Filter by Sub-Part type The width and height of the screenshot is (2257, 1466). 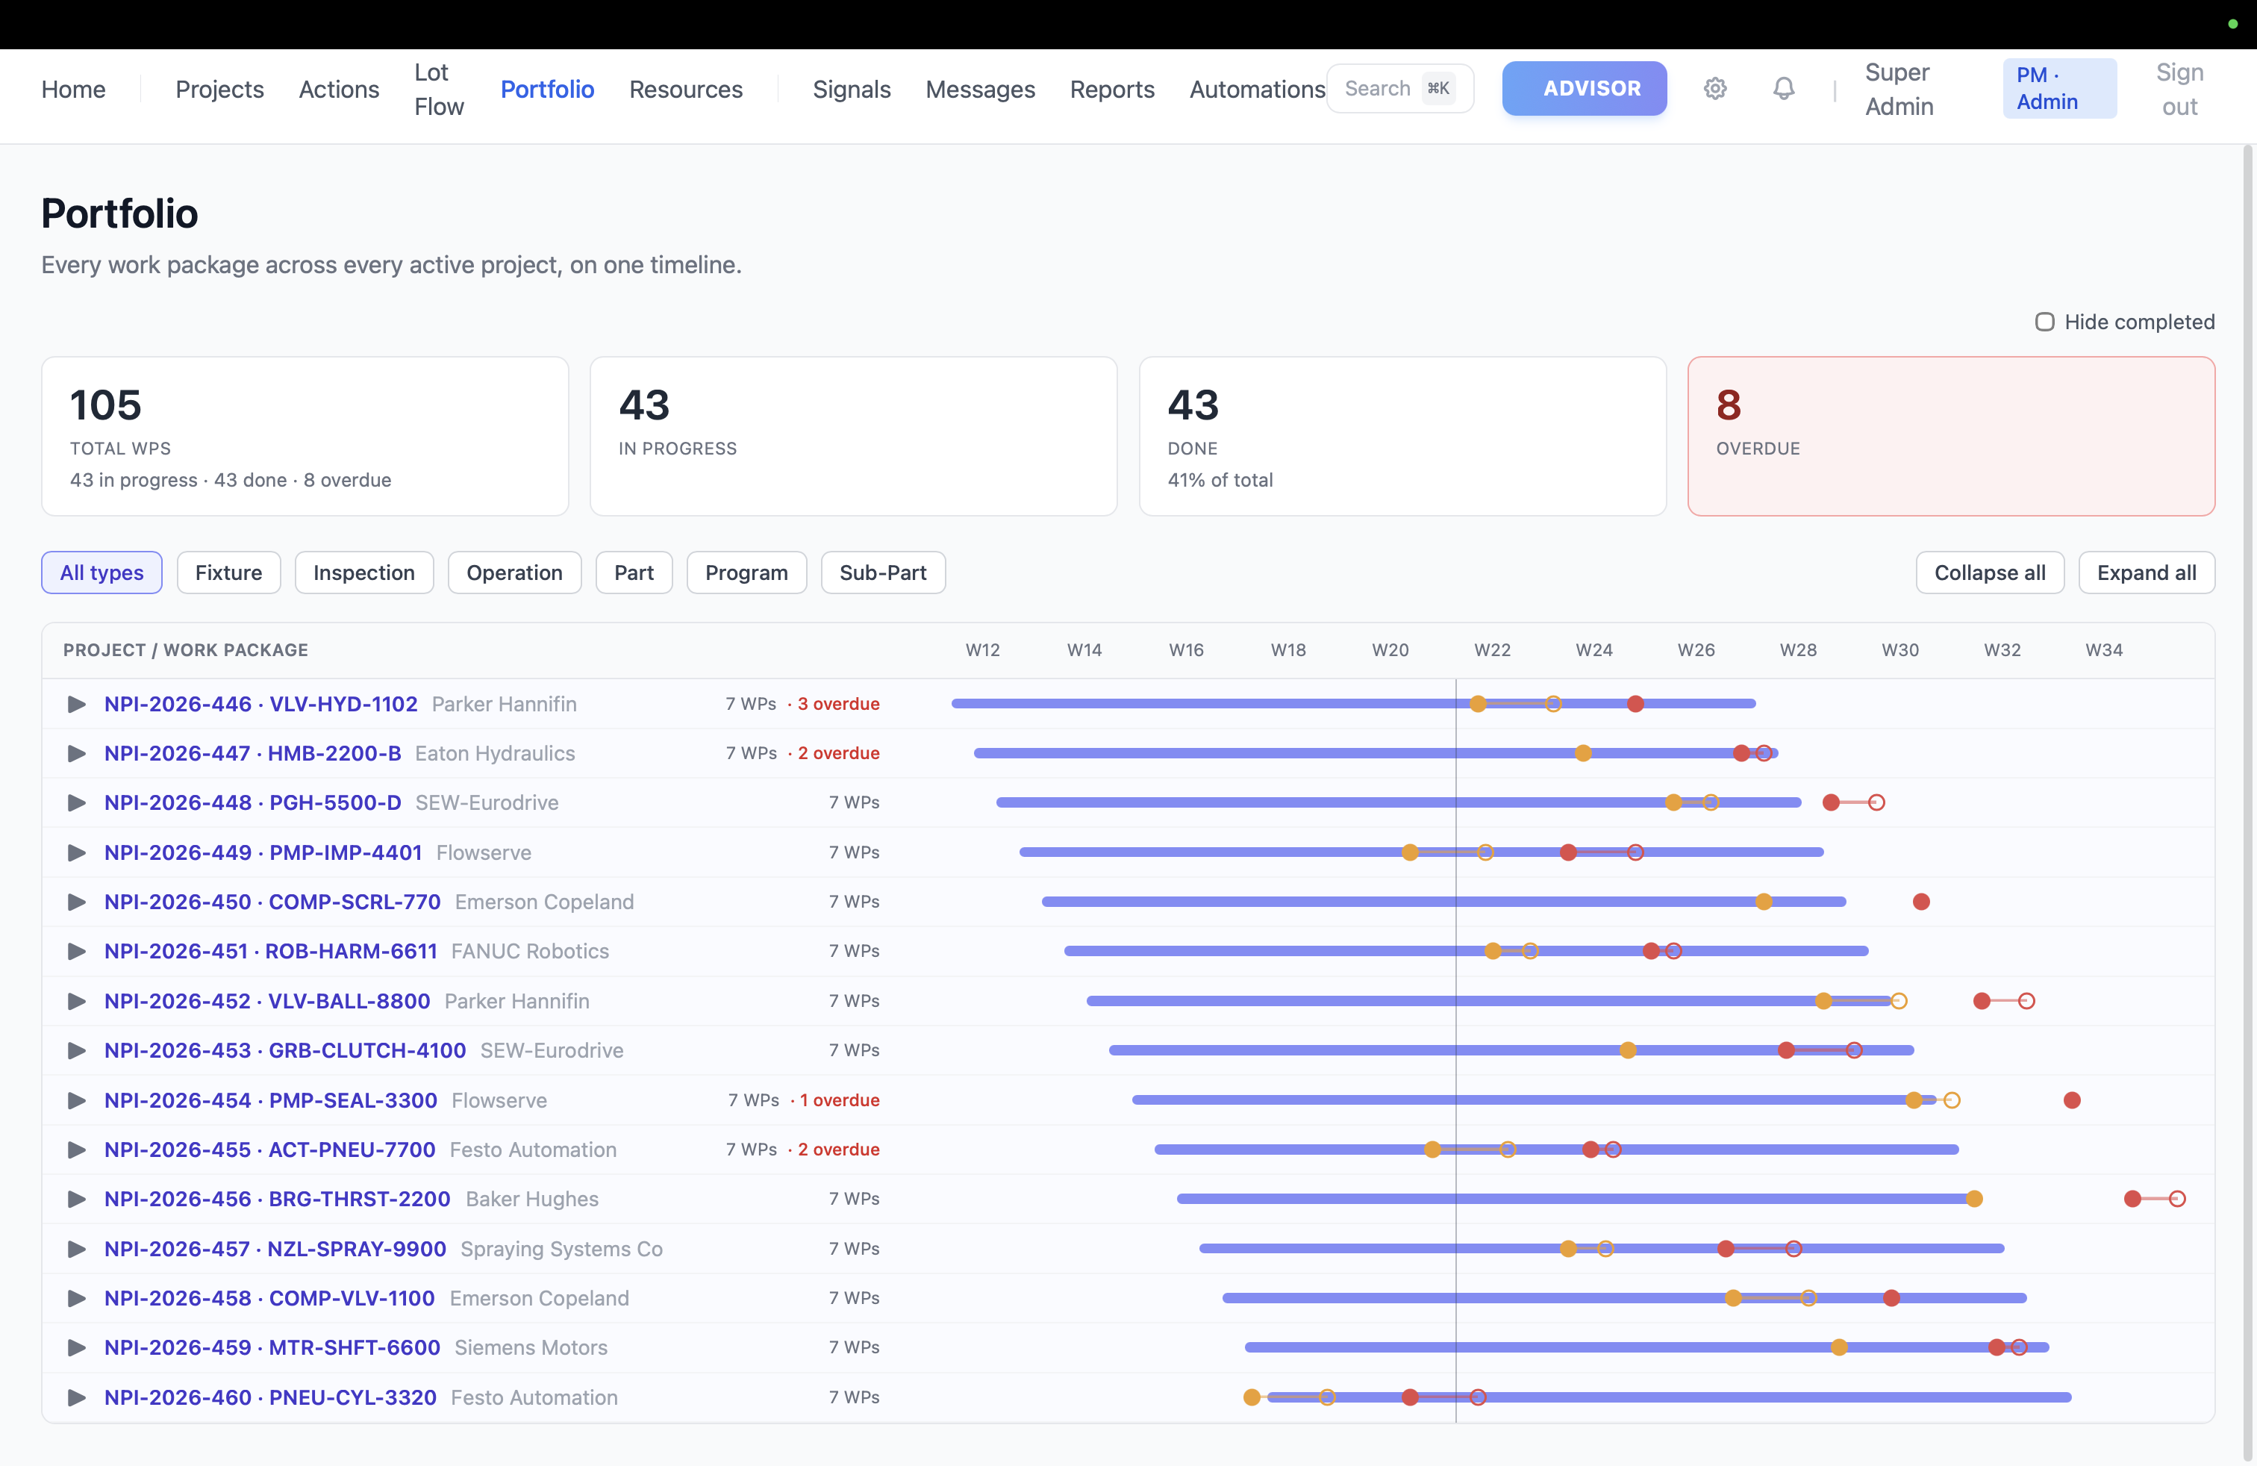pos(883,573)
